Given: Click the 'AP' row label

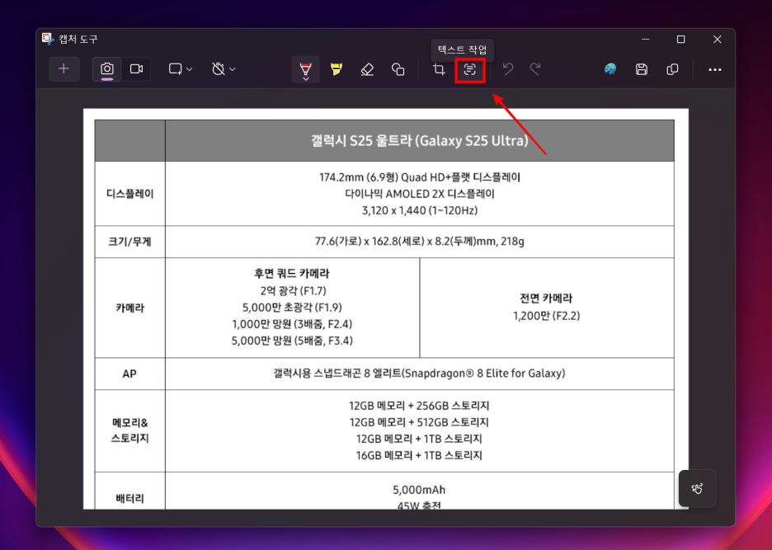Looking at the screenshot, I should [x=129, y=374].
